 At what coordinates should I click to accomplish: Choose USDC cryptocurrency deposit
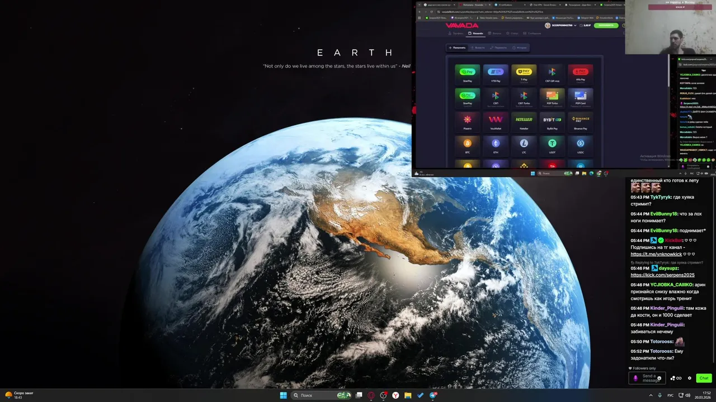pyautogui.click(x=581, y=146)
